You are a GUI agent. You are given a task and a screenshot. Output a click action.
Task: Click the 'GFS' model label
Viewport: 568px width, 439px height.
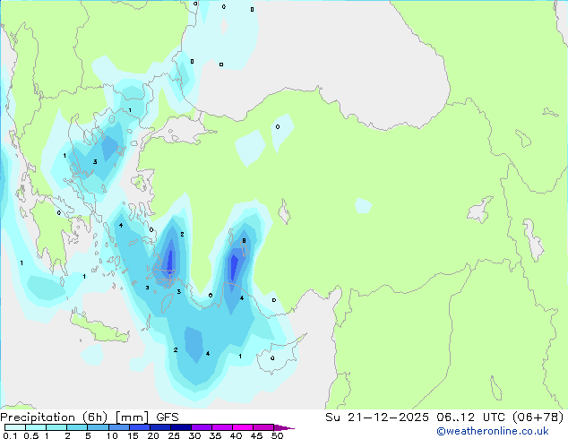168,417
